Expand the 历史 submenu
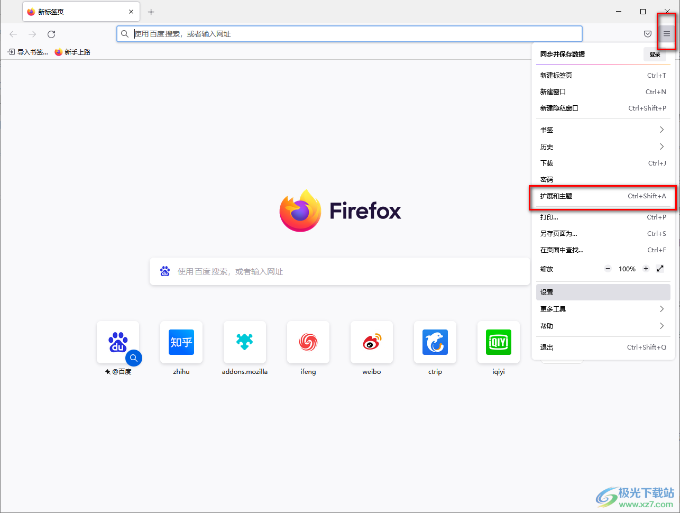 [603, 146]
